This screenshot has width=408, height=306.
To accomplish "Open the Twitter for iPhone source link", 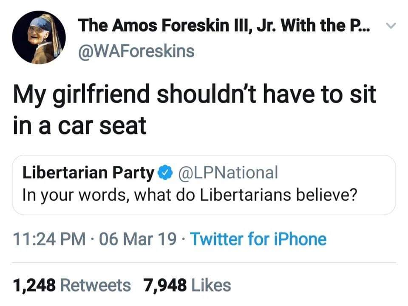I will (x=258, y=239).
